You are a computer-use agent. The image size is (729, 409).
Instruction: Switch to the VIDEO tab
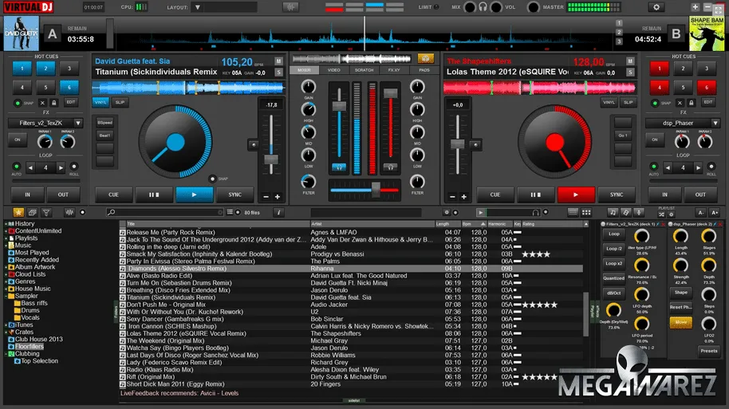point(334,70)
